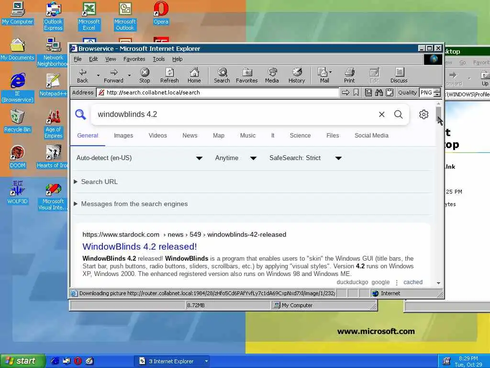Open the Favorites toolbar pane
Screen dimensions: 490x368
(x=246, y=75)
